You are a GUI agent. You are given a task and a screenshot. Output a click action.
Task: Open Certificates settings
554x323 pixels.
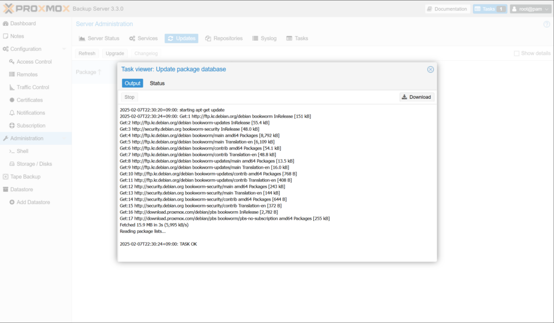pyautogui.click(x=29, y=100)
